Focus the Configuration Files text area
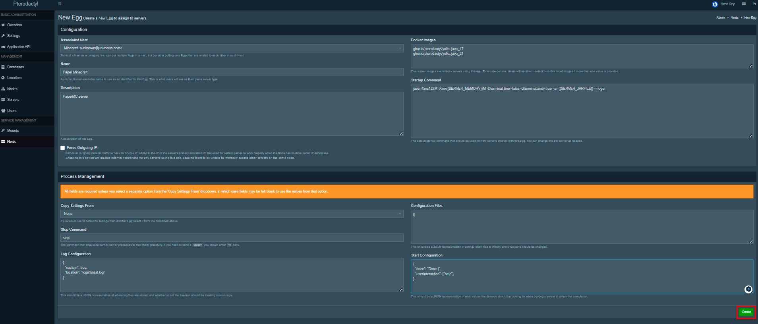This screenshot has width=758, height=324. [x=582, y=227]
